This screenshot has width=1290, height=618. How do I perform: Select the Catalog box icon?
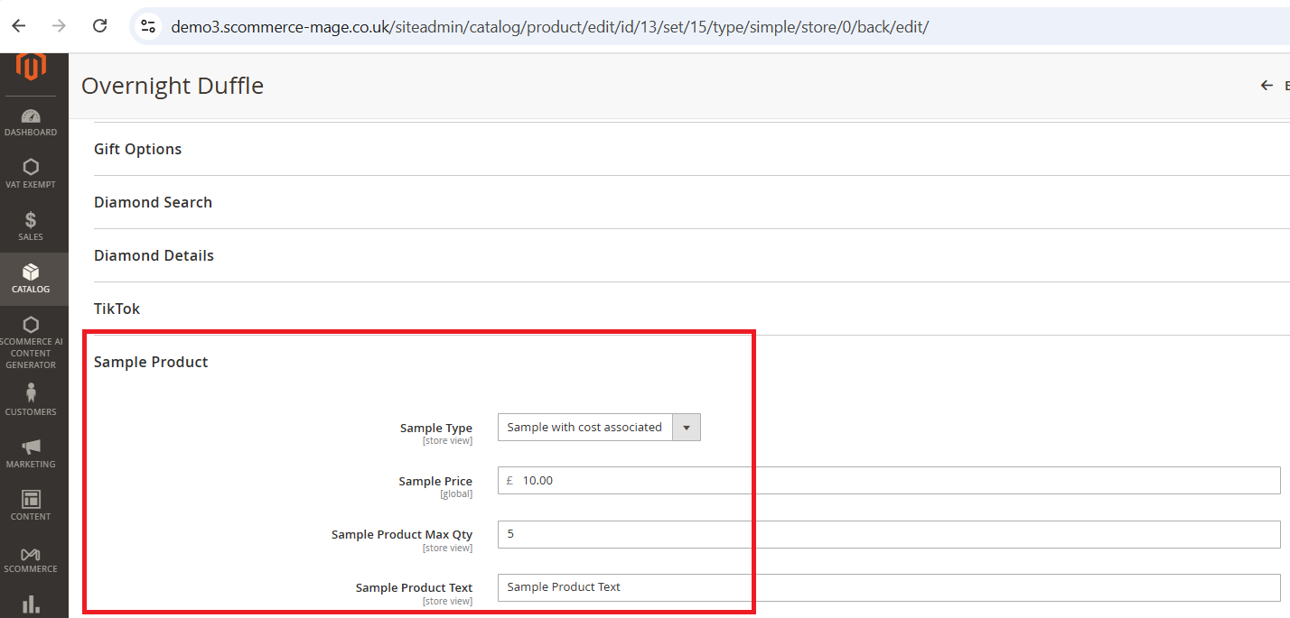point(31,272)
